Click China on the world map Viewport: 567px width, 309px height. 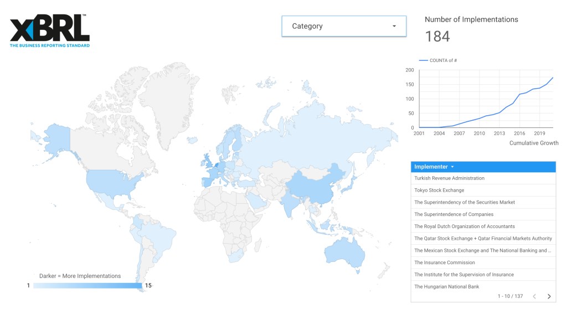316,186
